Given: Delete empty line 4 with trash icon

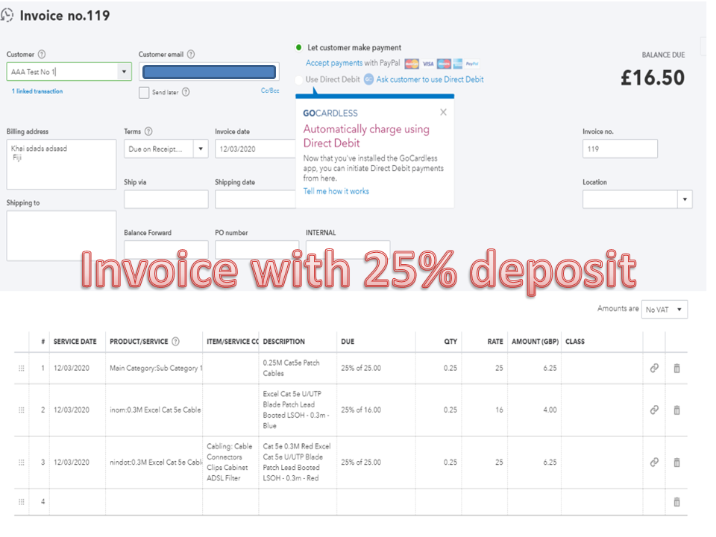Looking at the screenshot, I should 676,502.
